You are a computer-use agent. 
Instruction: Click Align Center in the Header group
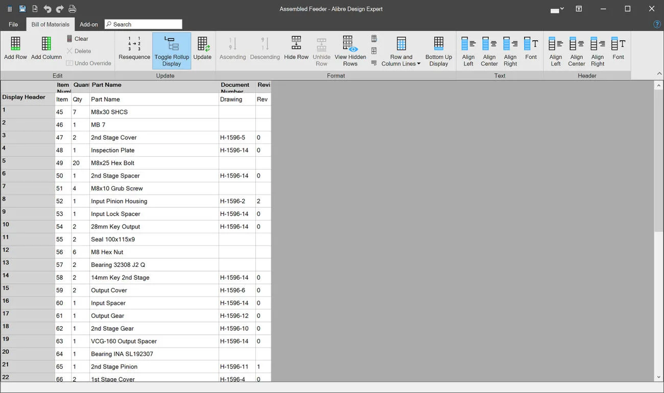(577, 51)
